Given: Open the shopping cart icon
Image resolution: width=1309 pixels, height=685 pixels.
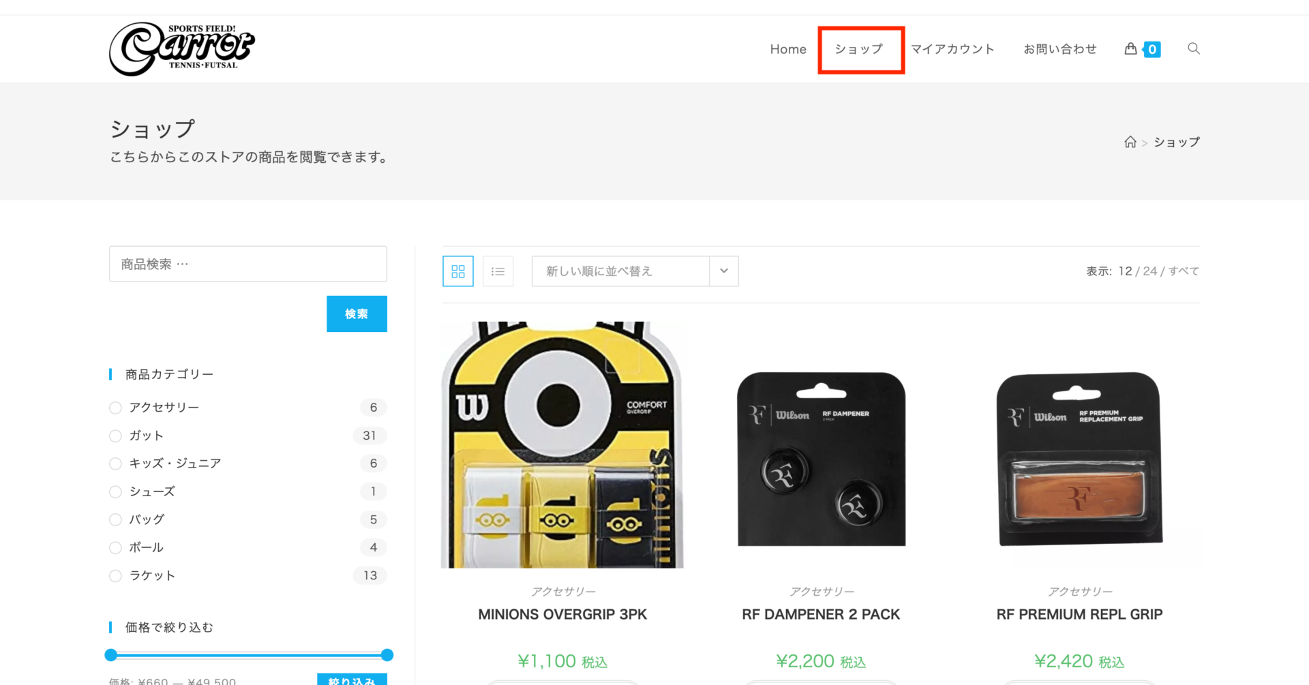Looking at the screenshot, I should [x=1130, y=48].
